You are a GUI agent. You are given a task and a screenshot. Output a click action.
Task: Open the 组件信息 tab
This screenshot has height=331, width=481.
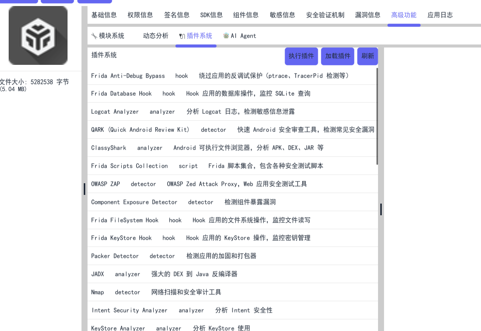(246, 15)
